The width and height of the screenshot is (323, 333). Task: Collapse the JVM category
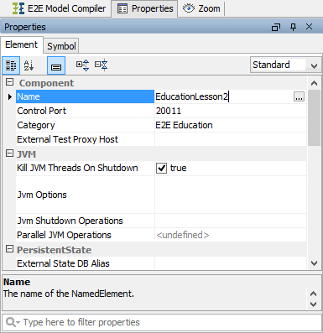pyautogui.click(x=9, y=153)
